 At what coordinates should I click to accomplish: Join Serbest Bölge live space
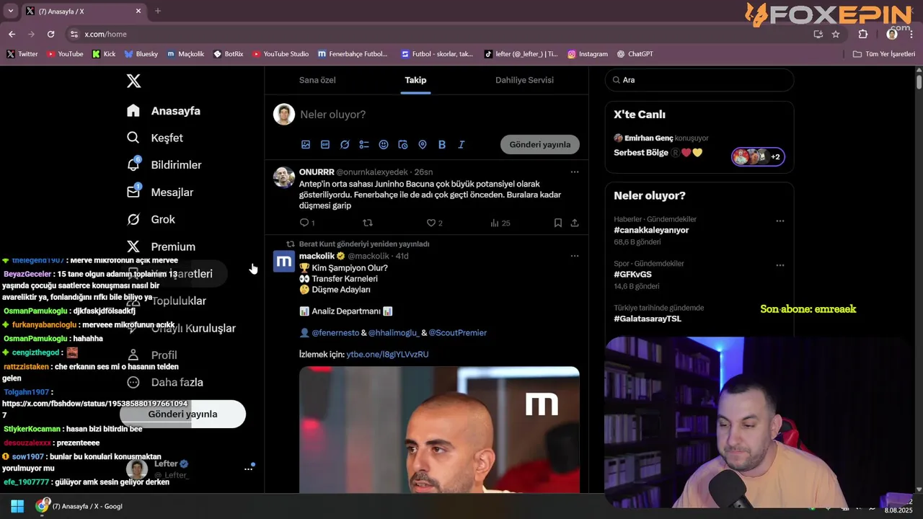(x=699, y=146)
